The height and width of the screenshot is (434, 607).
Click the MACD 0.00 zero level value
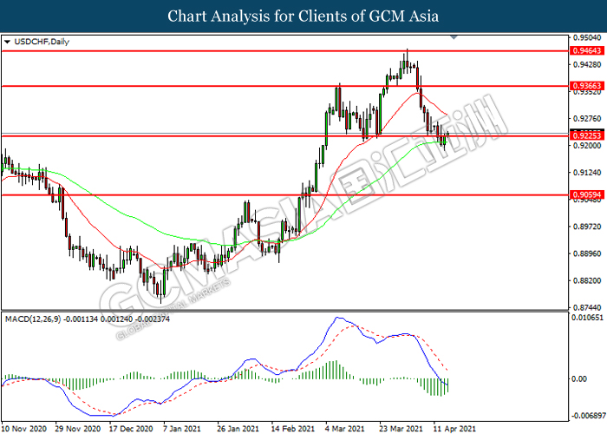click(x=579, y=379)
